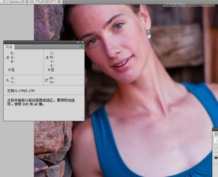The width and height of the screenshot is (218, 177).
Task: Select the 信息 panel tab
Action: coord(9,47)
